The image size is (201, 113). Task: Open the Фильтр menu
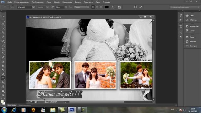78,2
